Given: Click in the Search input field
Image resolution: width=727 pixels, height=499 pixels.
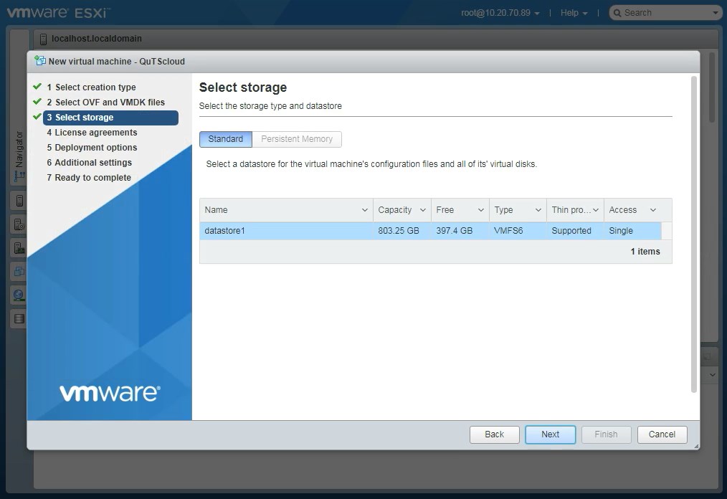Looking at the screenshot, I should 665,13.
